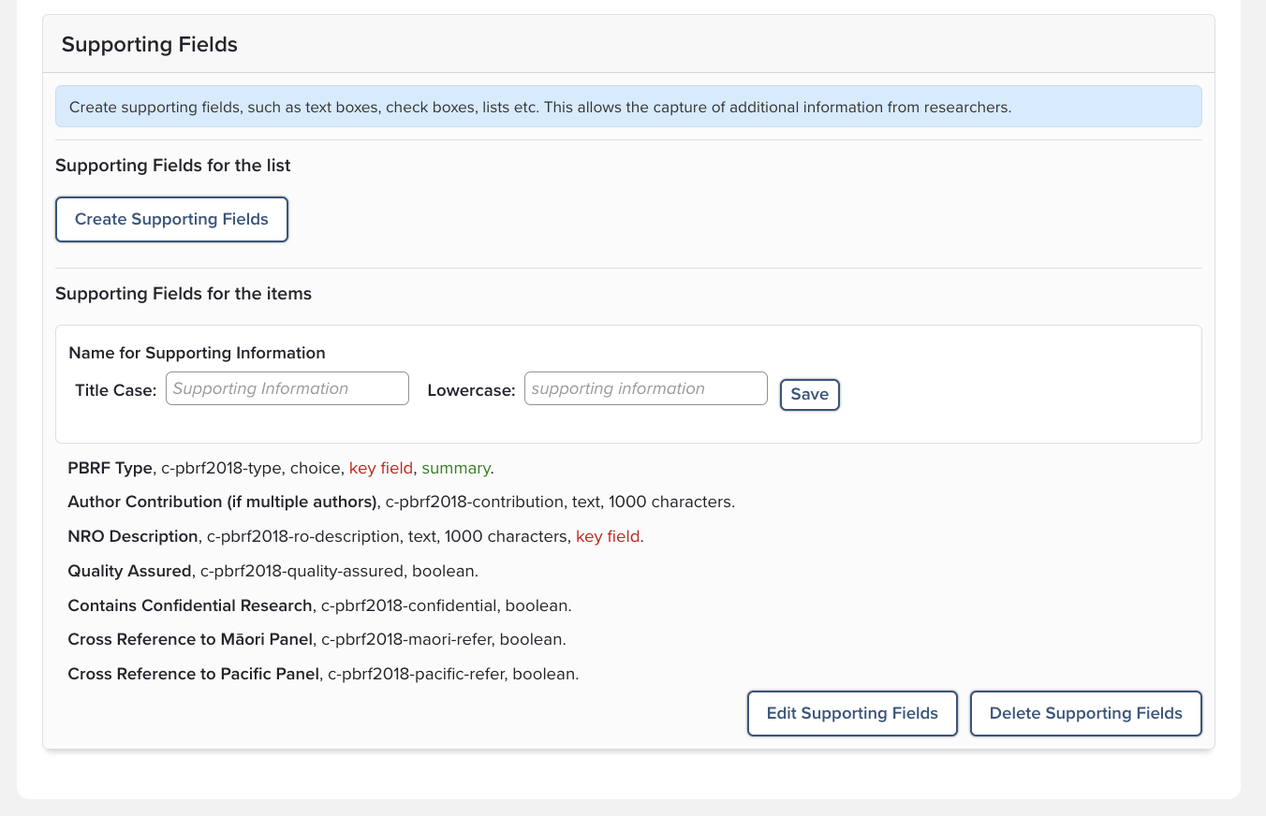Focus the Title Case text input
The image size is (1266, 816).
click(x=287, y=388)
